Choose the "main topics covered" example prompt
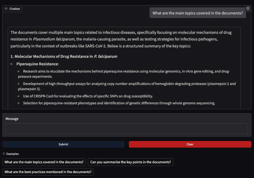This screenshot has width=254, height=178. click(x=44, y=162)
